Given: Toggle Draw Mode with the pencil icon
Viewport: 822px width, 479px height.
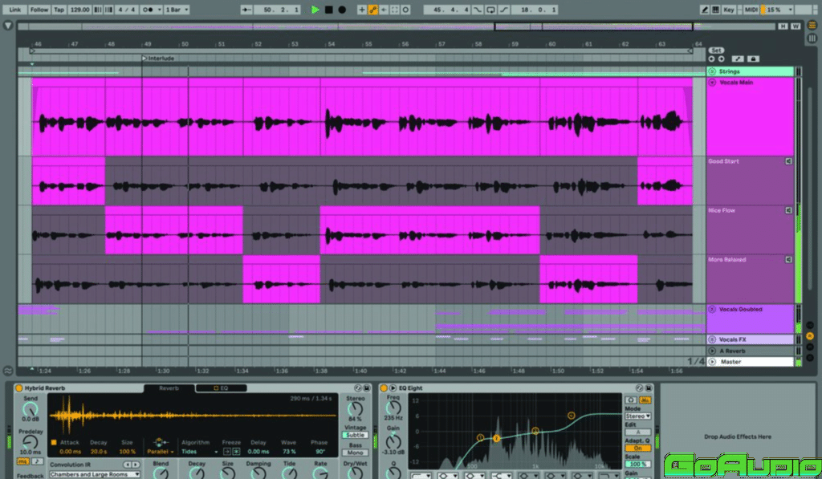Looking at the screenshot, I should [705, 9].
